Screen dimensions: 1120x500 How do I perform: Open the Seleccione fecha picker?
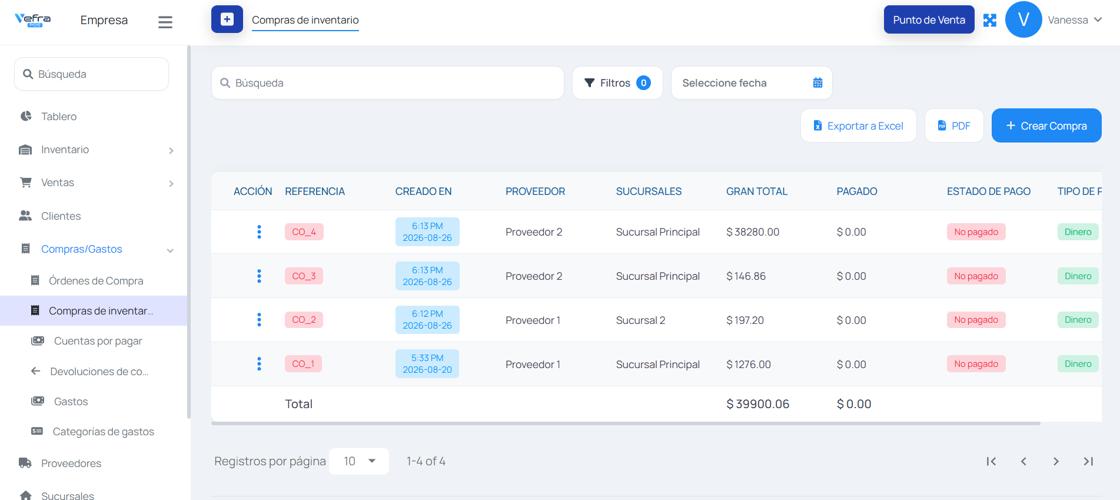tap(752, 83)
